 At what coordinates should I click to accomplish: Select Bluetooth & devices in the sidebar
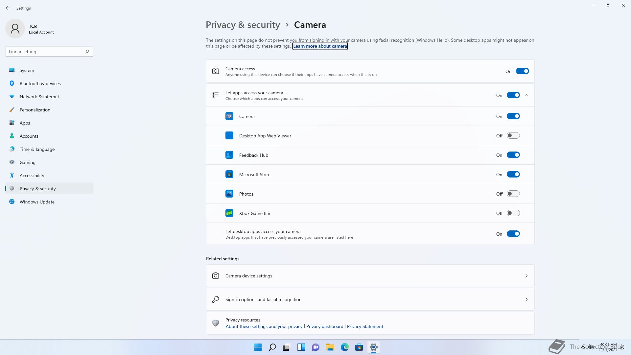(40, 83)
